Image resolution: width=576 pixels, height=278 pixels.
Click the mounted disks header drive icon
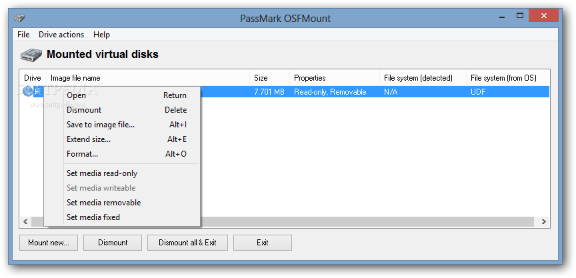pyautogui.click(x=31, y=55)
